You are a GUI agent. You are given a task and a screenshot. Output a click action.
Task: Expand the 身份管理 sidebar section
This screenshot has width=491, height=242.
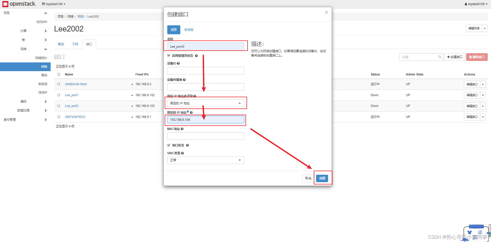(46, 120)
